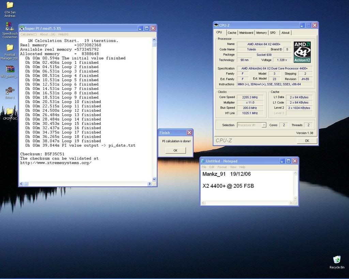This screenshot has width=349, height=279.
Task: Open the Calculate menu in Super PI
Action: coord(29,34)
